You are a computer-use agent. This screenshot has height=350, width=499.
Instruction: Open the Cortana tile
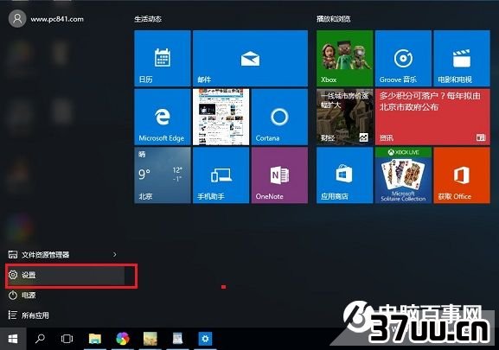pos(279,117)
